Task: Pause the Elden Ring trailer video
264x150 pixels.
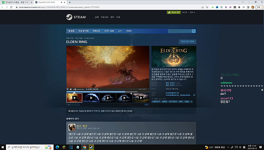Action: pyautogui.click(x=68, y=89)
